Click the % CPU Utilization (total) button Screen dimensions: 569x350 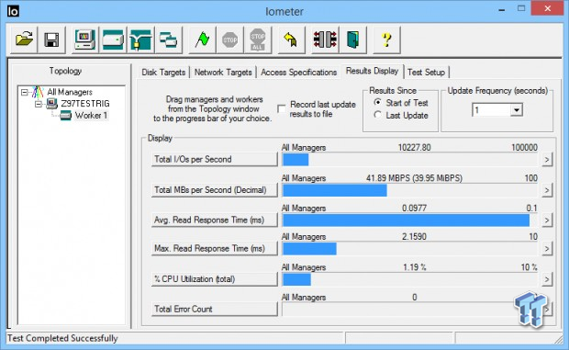[x=214, y=279]
